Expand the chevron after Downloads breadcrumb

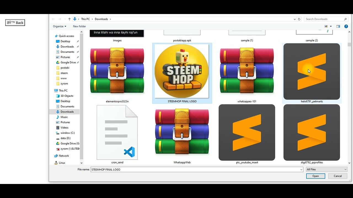coord(110,19)
